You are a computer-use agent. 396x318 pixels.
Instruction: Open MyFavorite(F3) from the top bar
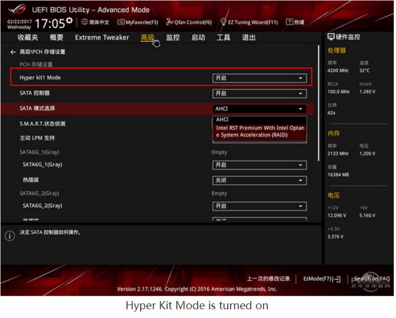[x=137, y=22]
